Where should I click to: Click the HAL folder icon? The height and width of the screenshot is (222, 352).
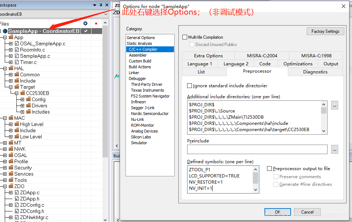(11, 68)
